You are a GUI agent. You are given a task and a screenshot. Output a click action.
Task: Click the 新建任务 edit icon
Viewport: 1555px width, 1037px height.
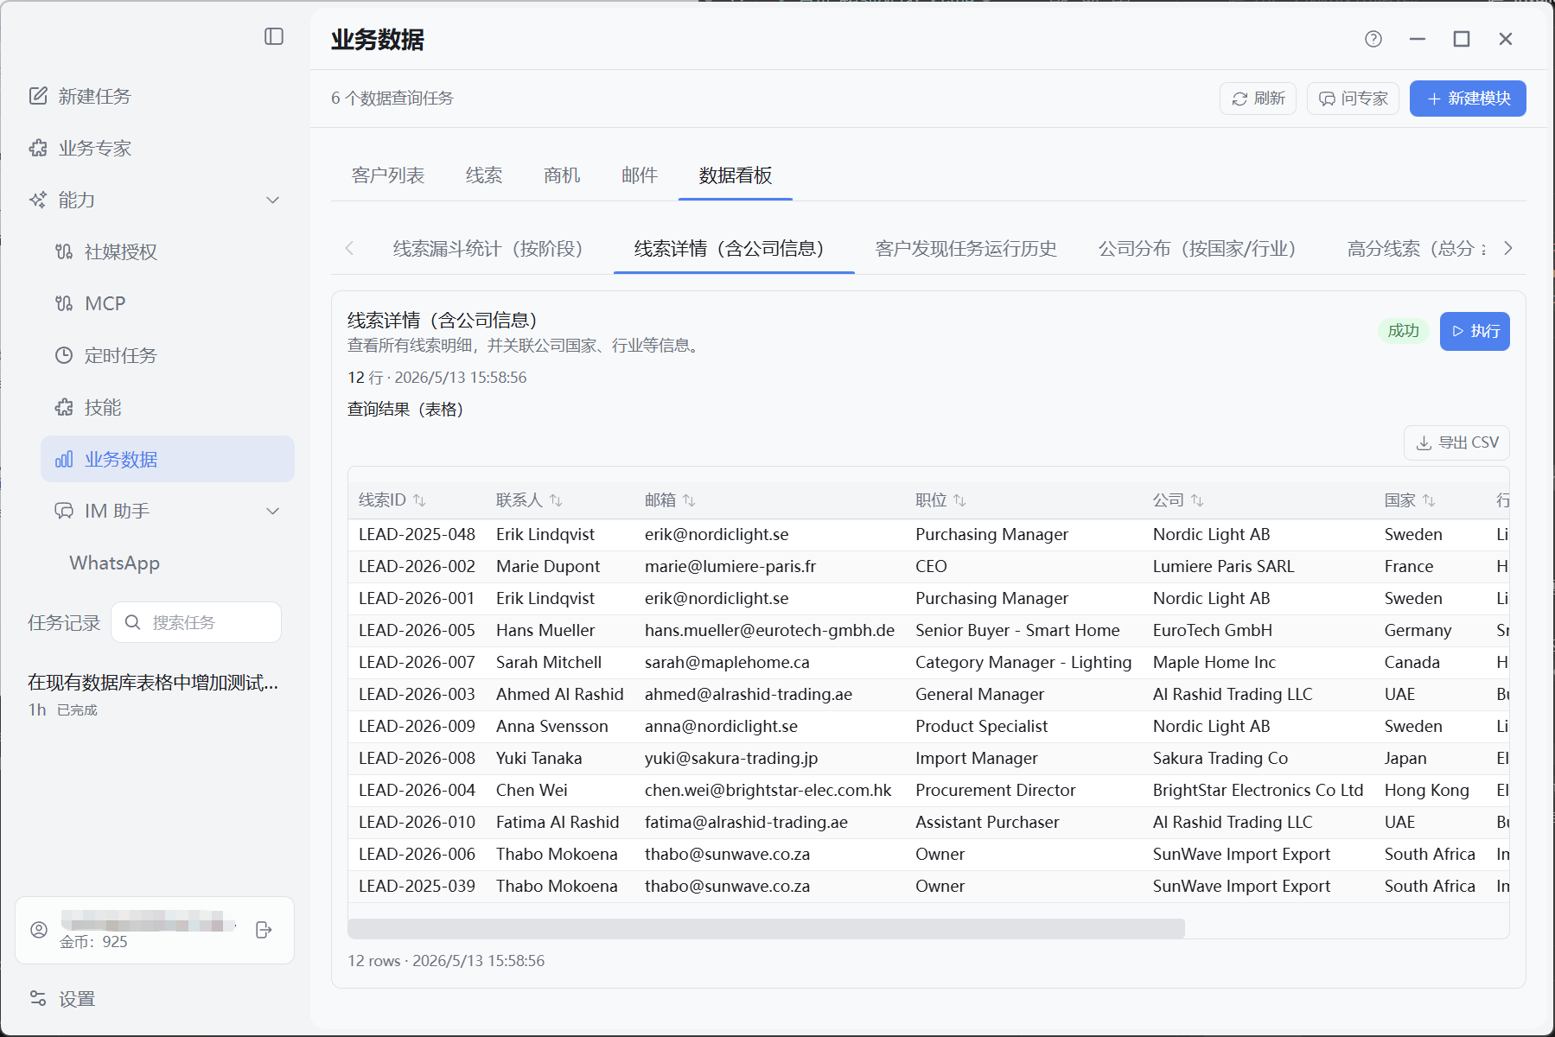pos(38,96)
